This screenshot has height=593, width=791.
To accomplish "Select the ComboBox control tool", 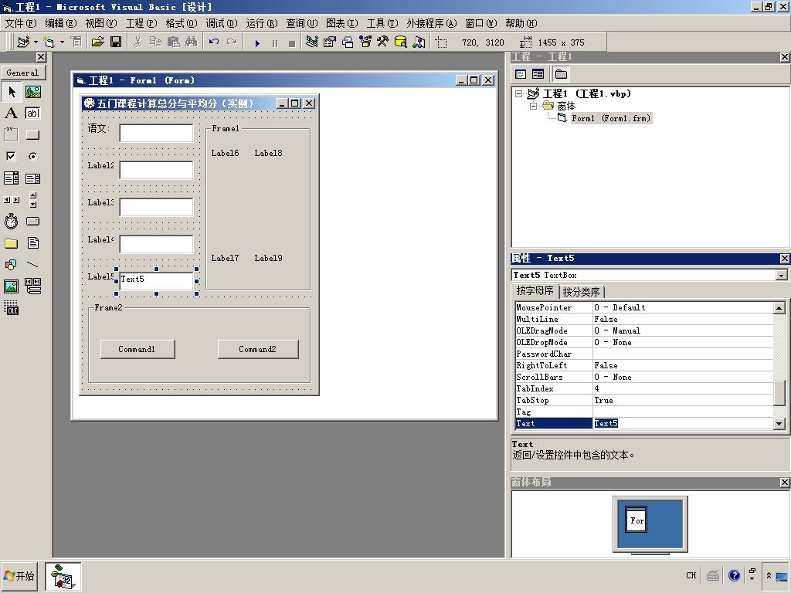I will coord(11,178).
